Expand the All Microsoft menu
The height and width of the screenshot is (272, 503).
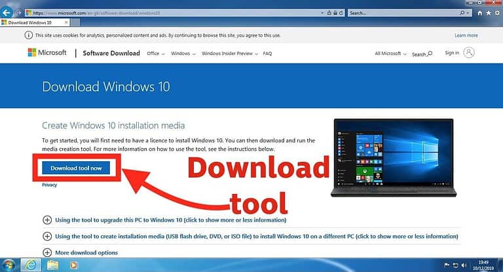click(x=390, y=54)
